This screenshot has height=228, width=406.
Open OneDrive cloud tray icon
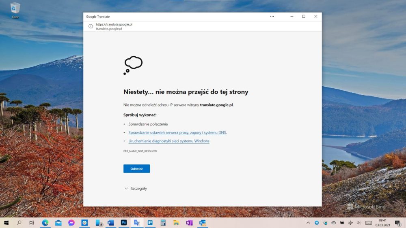[334, 223]
